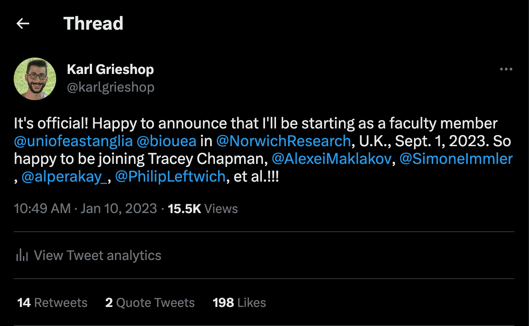This screenshot has height=326, width=529.
Task: Open the @alperakay_ mention
Action: [x=65, y=177]
